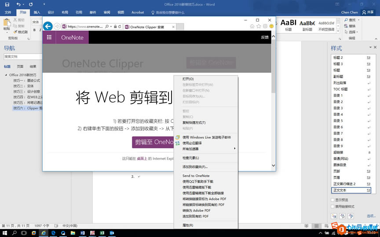Collapse the Word ribbon with the chevron

click(376, 39)
